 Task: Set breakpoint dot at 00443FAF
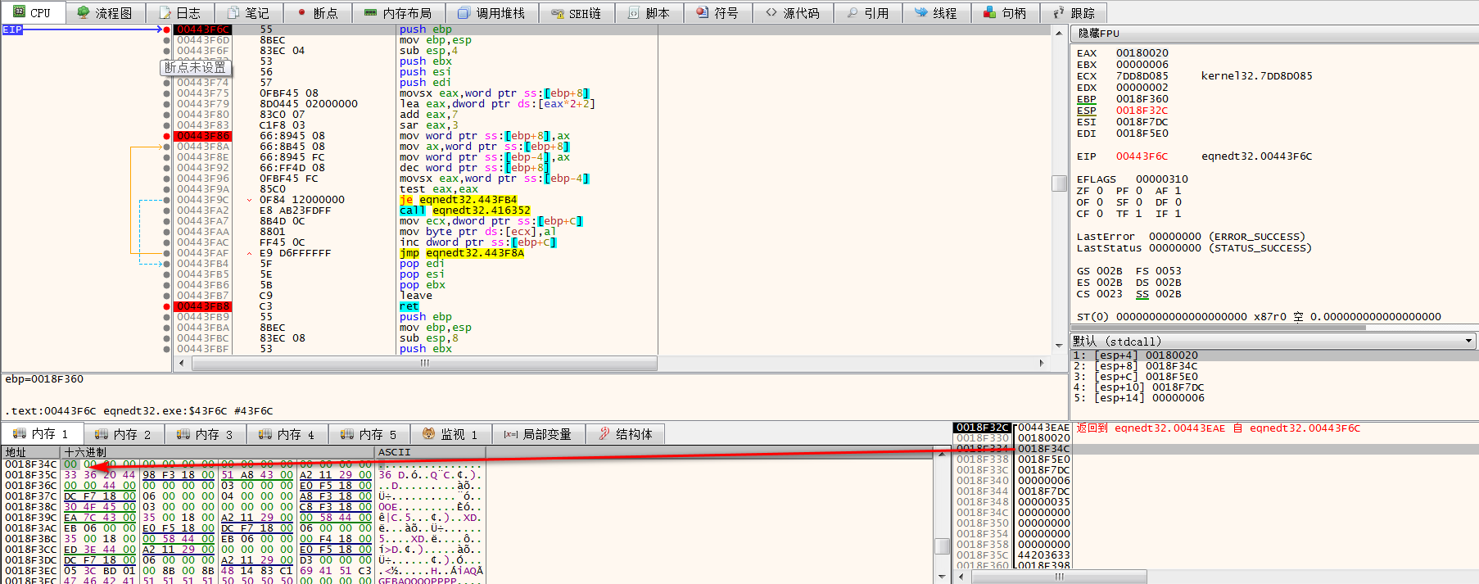click(x=167, y=253)
